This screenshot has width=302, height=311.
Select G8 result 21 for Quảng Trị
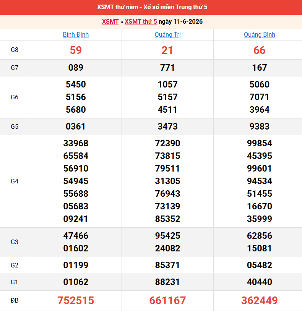coord(167,50)
